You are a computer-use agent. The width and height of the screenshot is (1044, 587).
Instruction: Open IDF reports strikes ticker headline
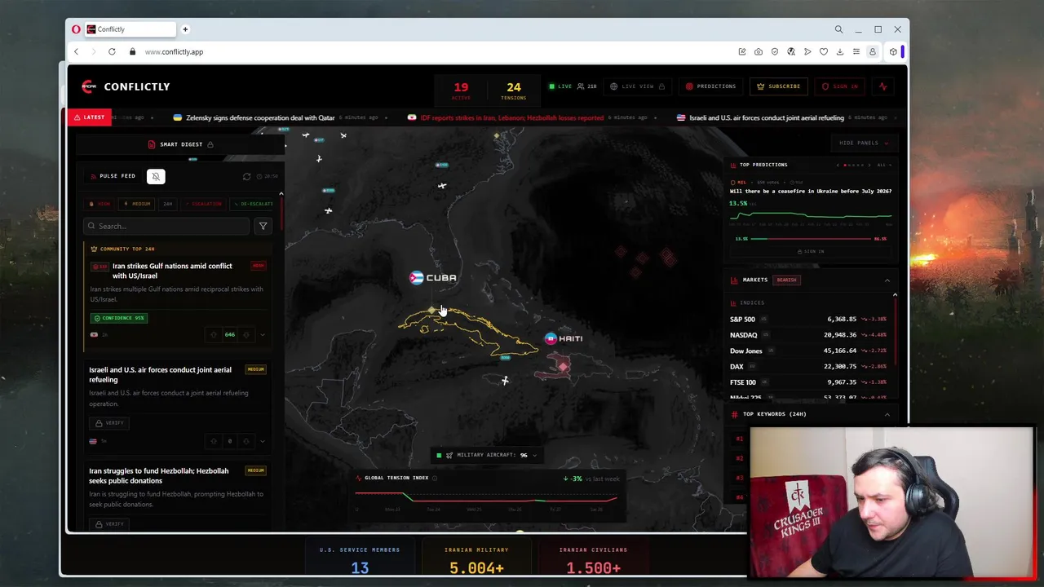511,117
